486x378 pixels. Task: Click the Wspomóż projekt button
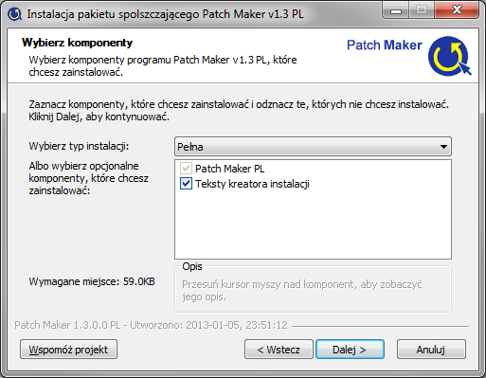[68, 350]
